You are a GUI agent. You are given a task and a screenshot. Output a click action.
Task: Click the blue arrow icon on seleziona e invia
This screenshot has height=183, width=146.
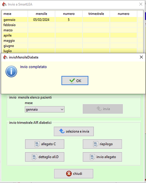pyautogui.click(x=62, y=131)
